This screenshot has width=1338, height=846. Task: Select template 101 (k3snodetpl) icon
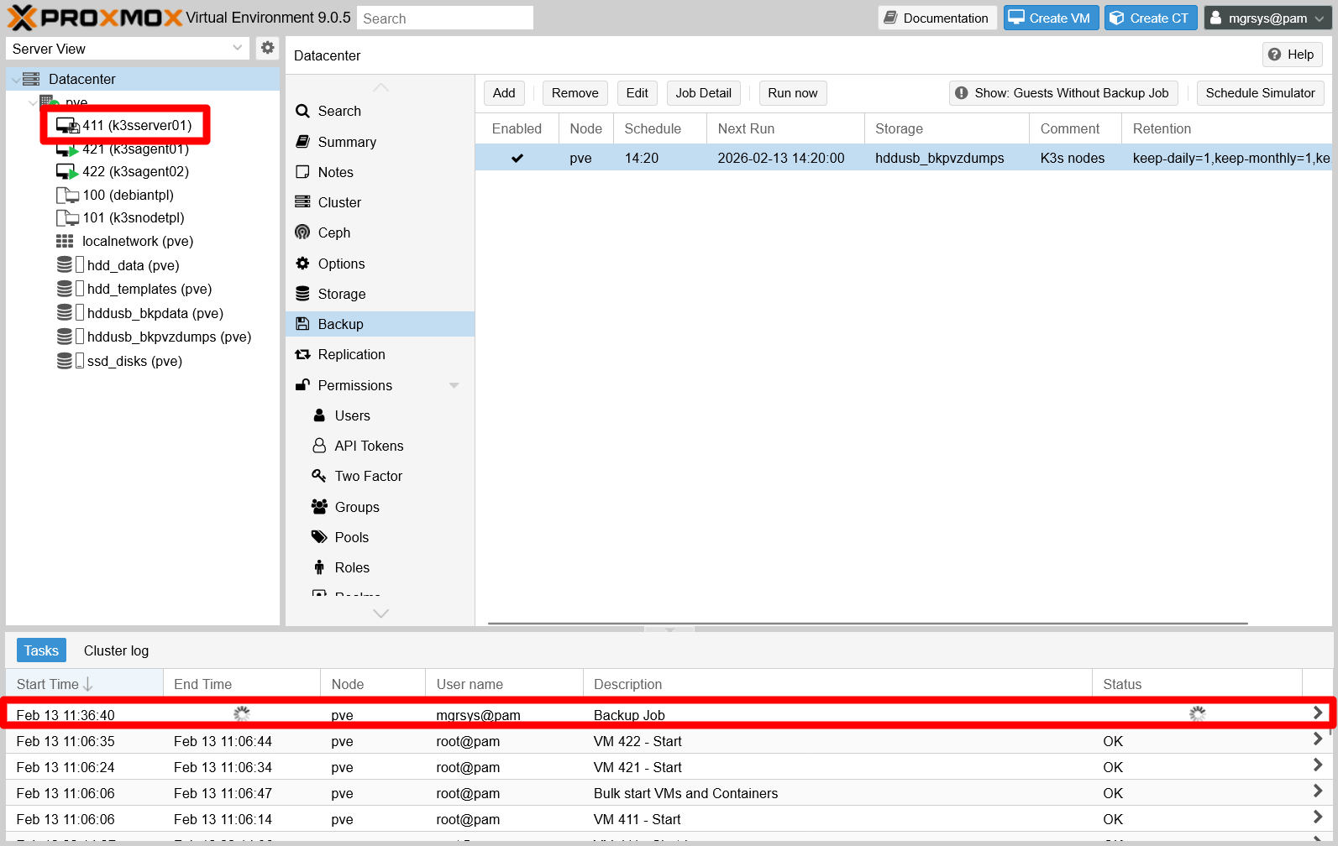click(67, 217)
